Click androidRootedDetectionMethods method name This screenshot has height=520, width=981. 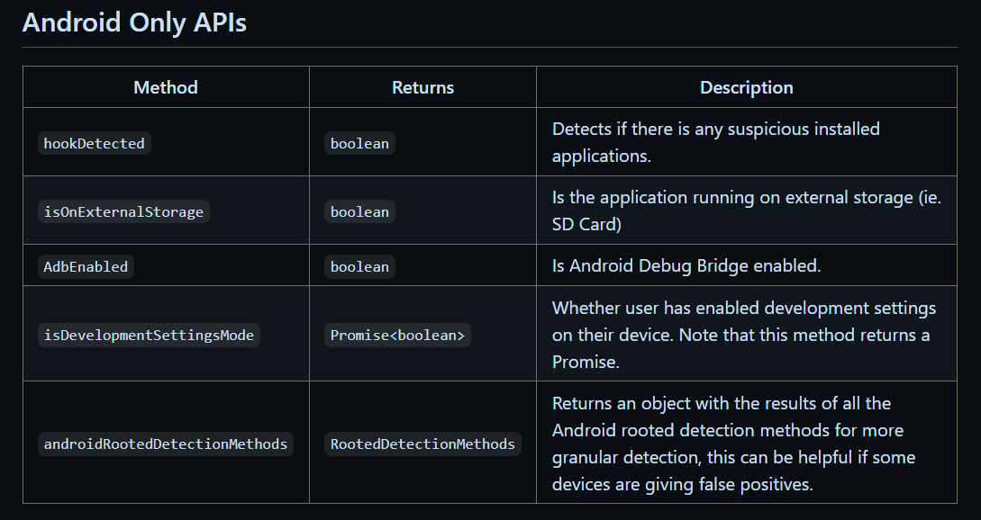pyautogui.click(x=166, y=444)
